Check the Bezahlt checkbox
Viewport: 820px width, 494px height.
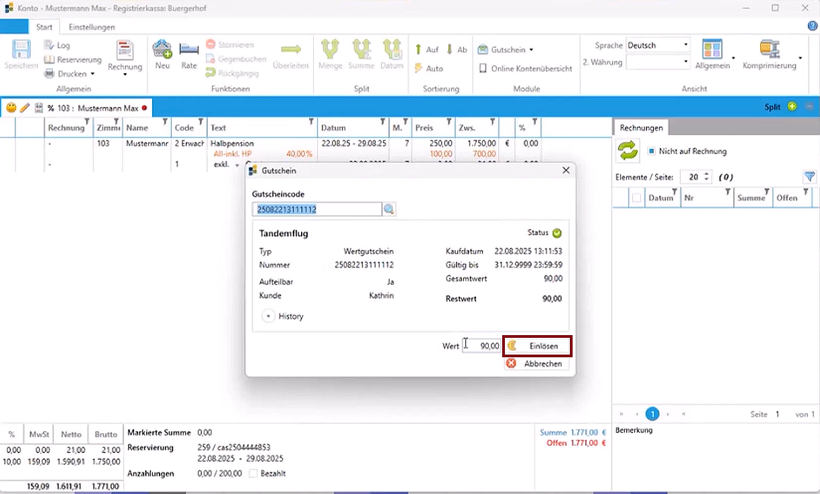(253, 473)
